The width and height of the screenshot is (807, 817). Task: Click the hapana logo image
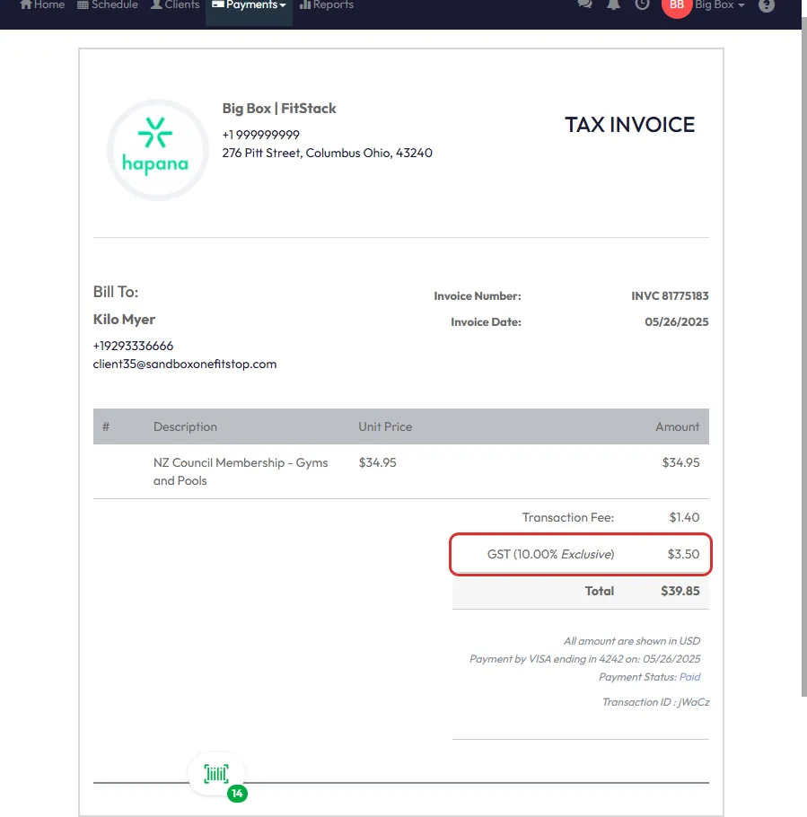pyautogui.click(x=157, y=150)
